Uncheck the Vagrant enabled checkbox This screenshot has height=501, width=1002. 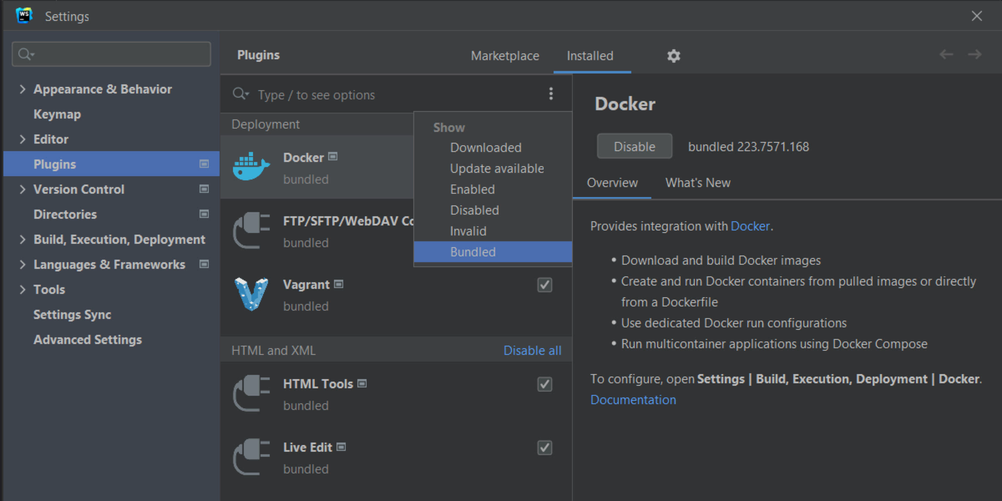coord(544,285)
